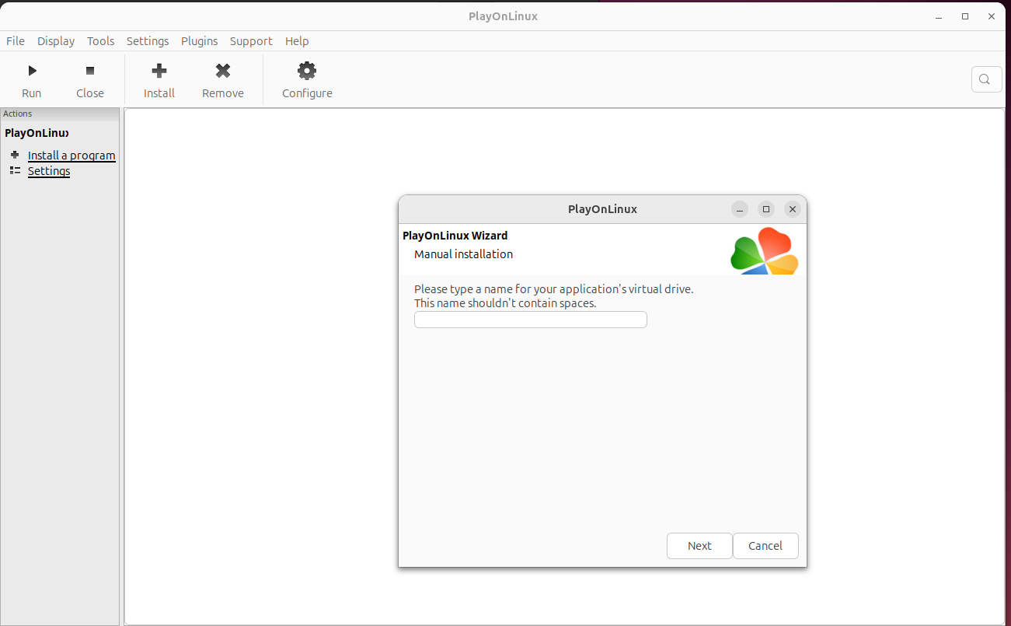
Task: Focus the virtual drive name field
Action: click(x=531, y=320)
